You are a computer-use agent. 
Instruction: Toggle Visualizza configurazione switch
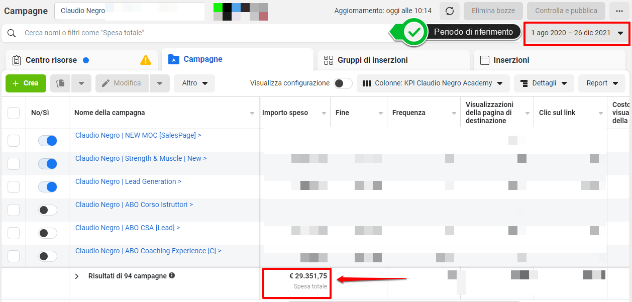pyautogui.click(x=343, y=83)
